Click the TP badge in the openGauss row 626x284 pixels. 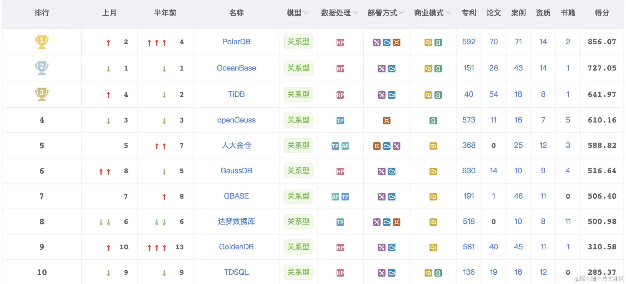pos(340,121)
